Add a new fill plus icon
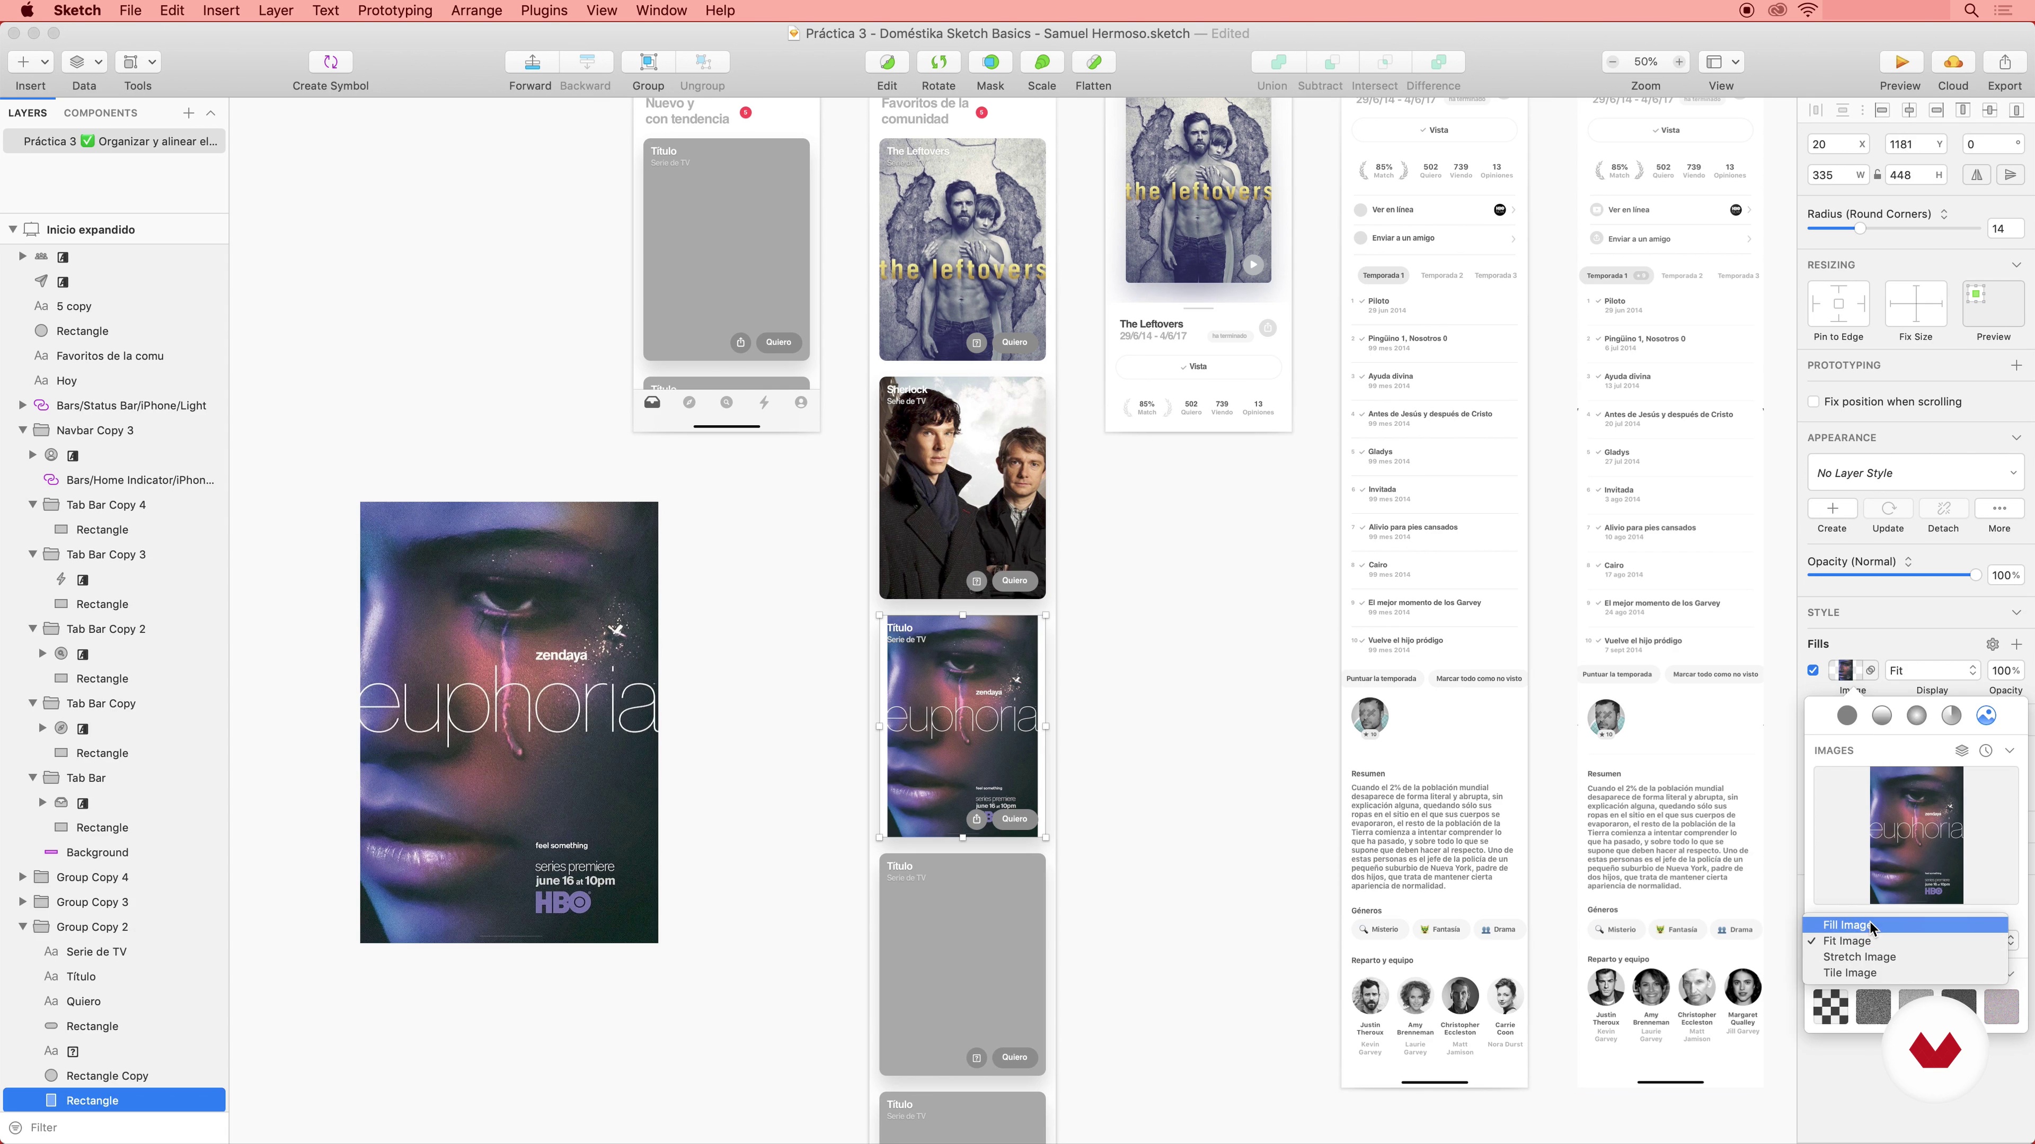The height and width of the screenshot is (1144, 2035). [2016, 644]
